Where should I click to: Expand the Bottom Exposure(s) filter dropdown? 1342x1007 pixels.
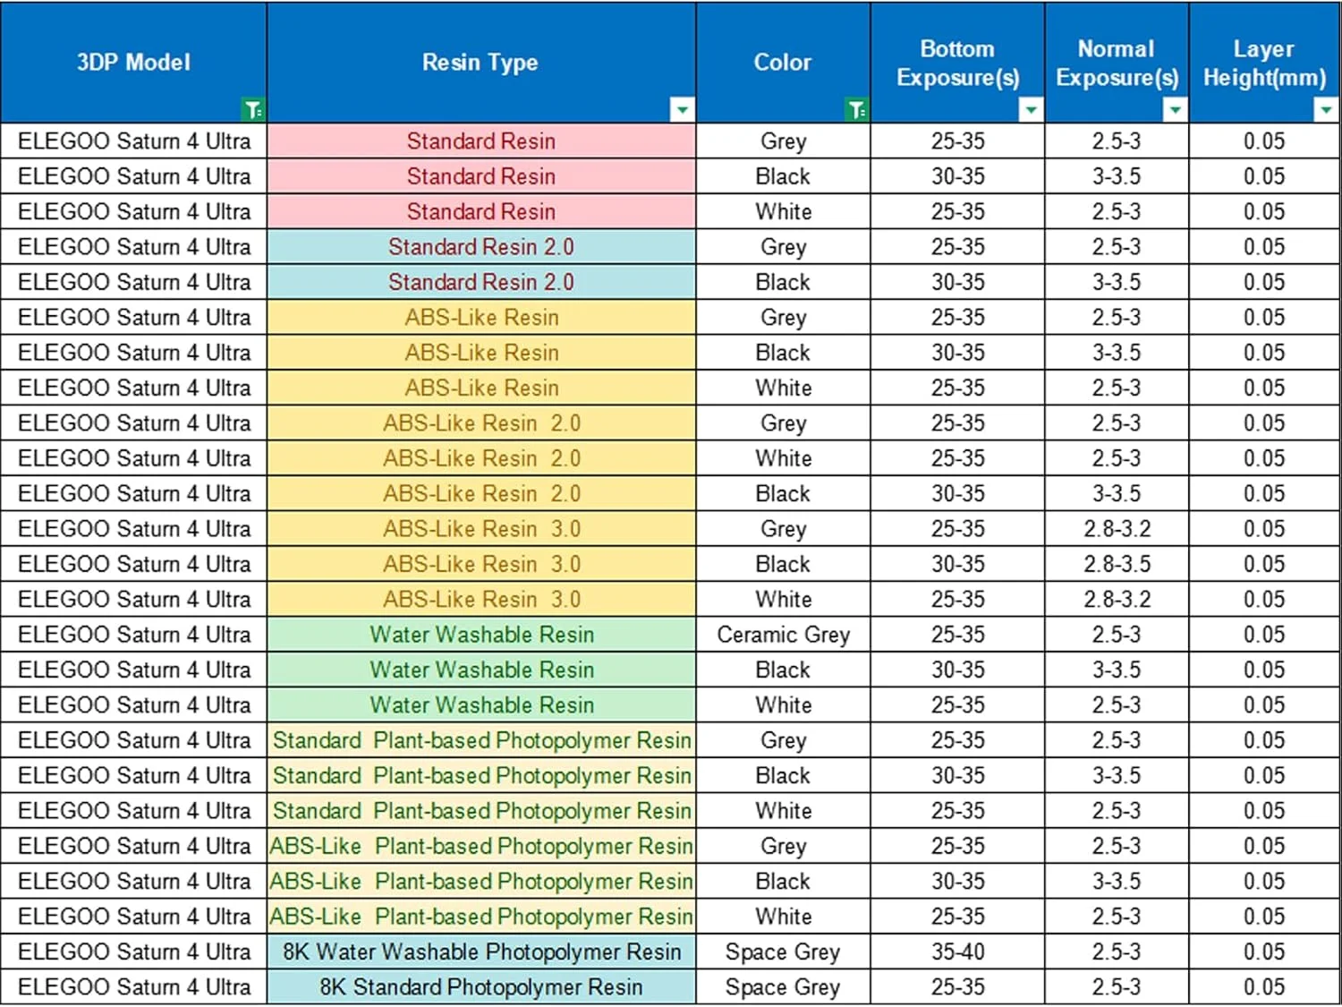click(x=1031, y=110)
